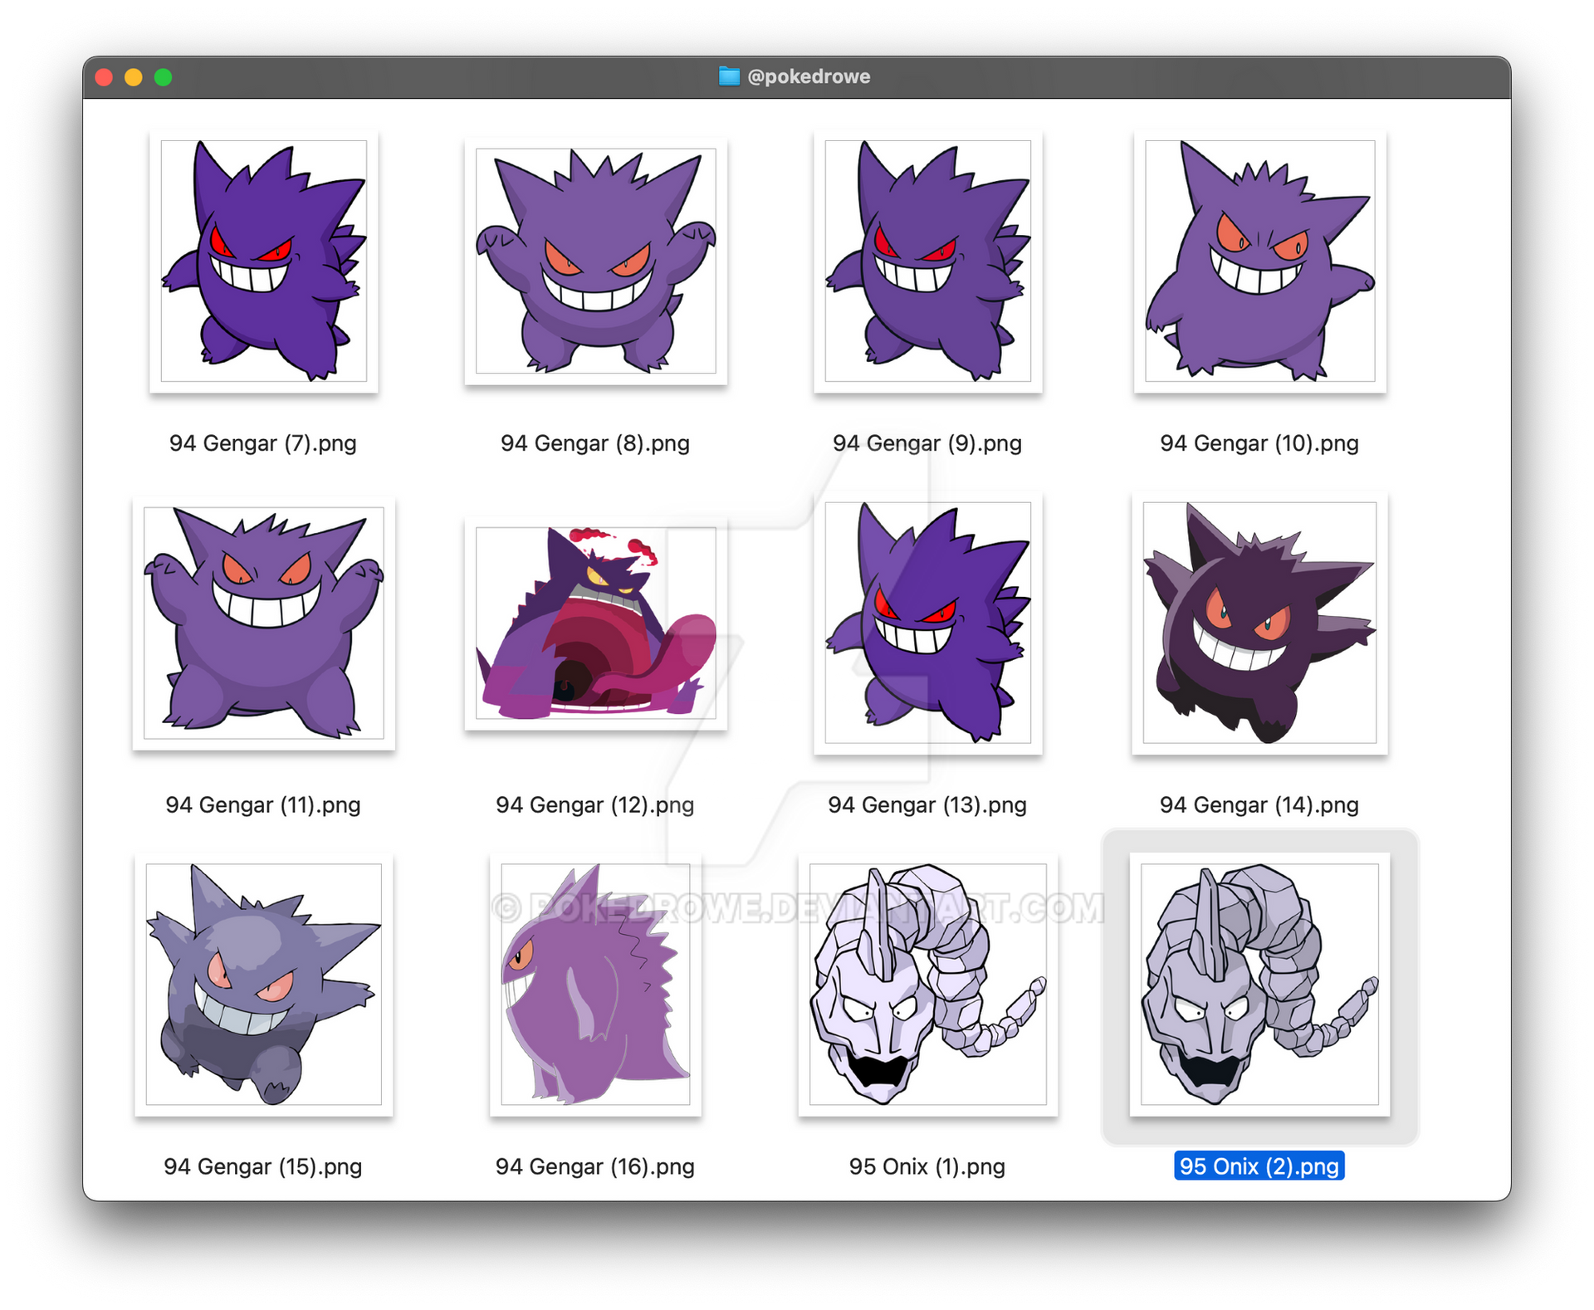Close the @pokedrowe window with red button

(x=104, y=77)
